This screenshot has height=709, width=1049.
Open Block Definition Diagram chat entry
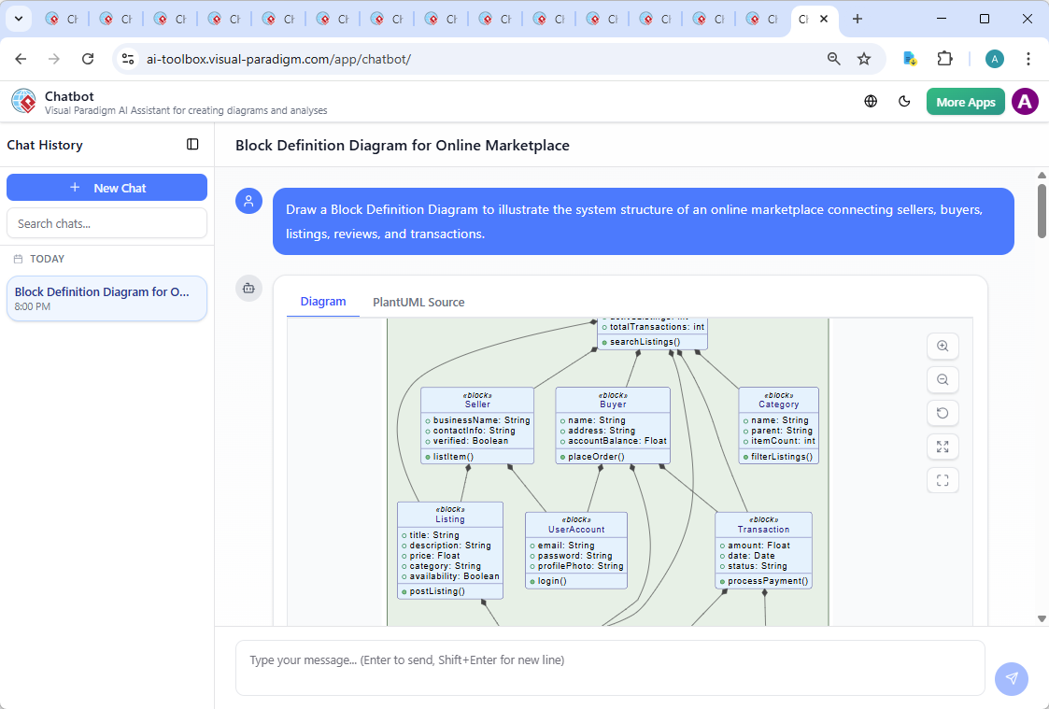tap(106, 299)
